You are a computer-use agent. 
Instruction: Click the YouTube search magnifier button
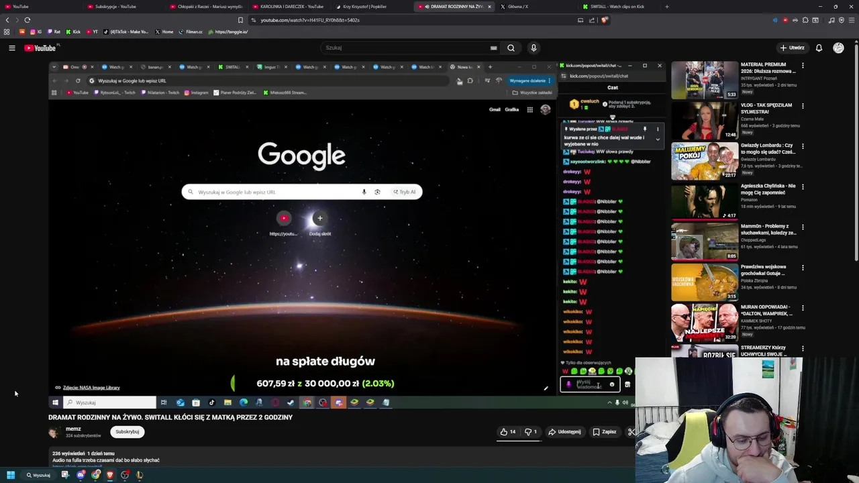[511, 48]
